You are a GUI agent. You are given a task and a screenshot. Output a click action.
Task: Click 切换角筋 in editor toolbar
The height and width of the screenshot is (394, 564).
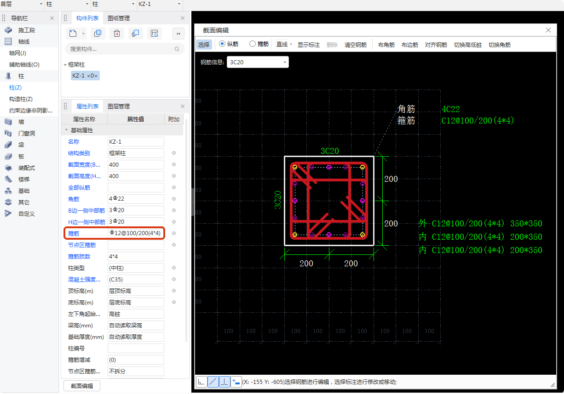500,45
